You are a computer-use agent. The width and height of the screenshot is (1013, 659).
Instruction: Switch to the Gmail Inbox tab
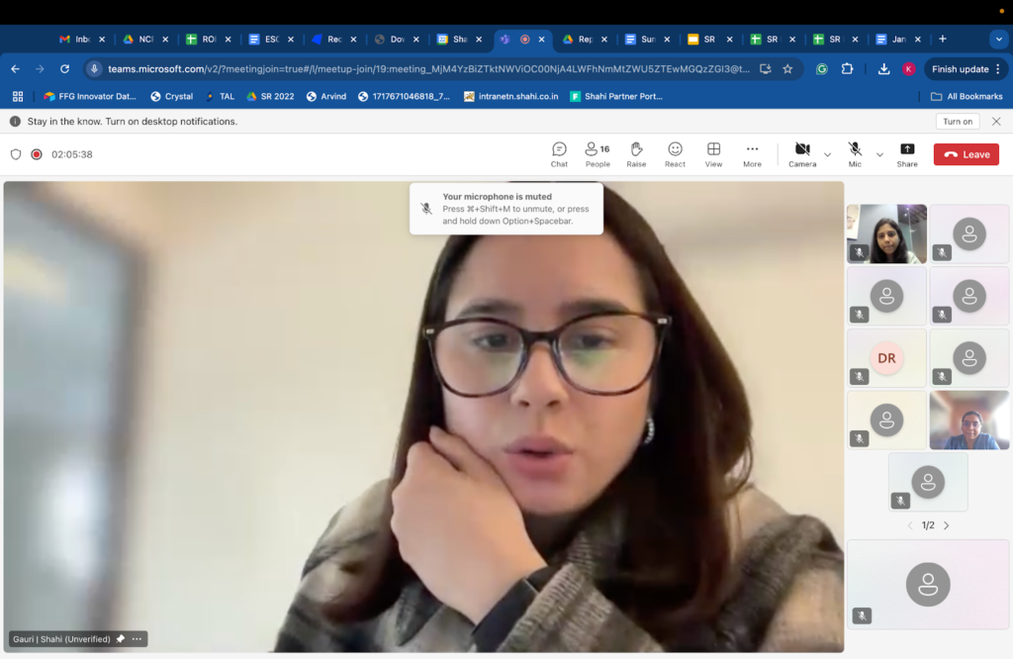point(76,40)
